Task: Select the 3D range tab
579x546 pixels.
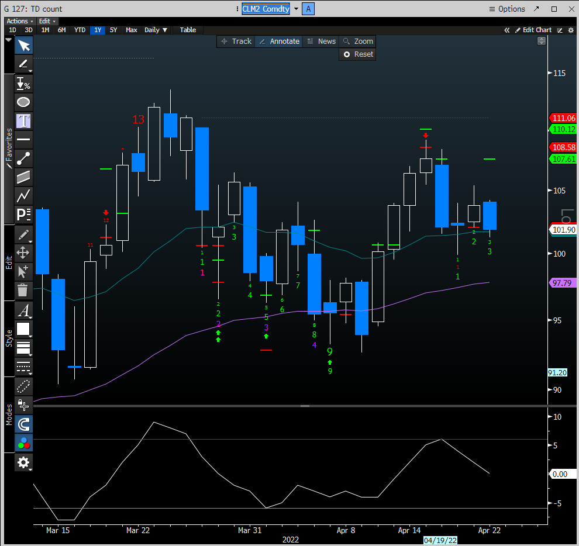Action: (29, 30)
